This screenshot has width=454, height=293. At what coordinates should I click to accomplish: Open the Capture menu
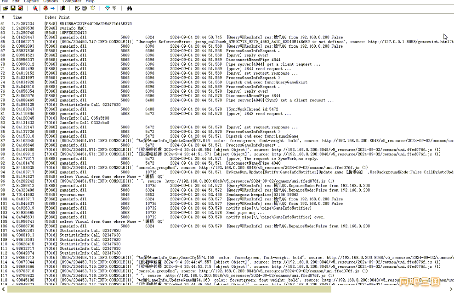click(x=31, y=1)
